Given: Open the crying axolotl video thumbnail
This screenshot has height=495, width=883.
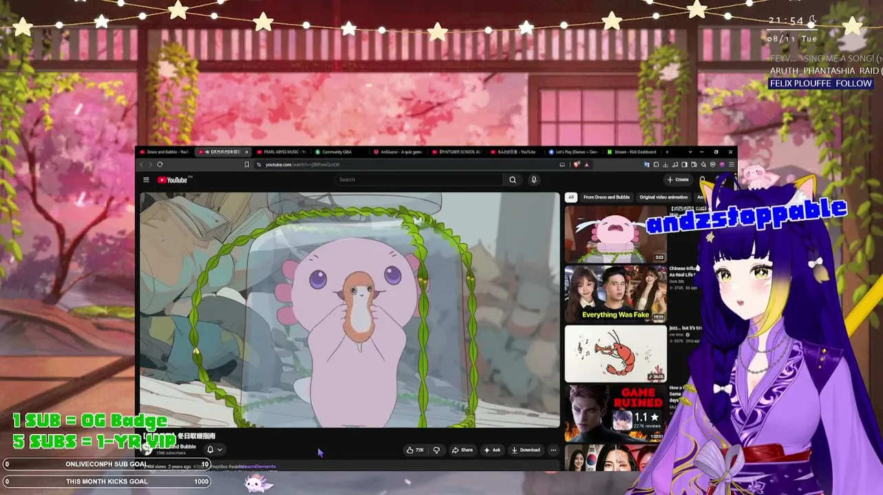Looking at the screenshot, I should pyautogui.click(x=616, y=234).
